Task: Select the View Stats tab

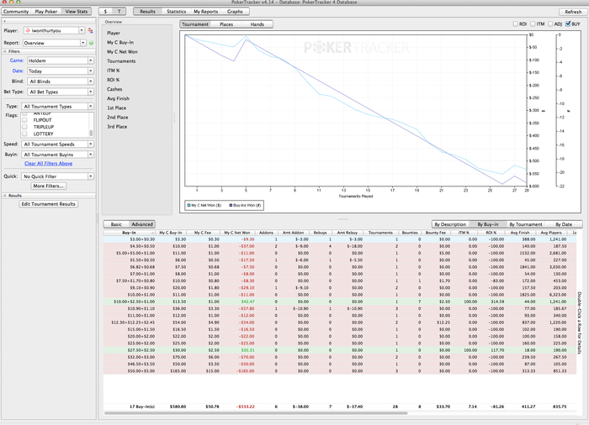Action: pyautogui.click(x=77, y=12)
